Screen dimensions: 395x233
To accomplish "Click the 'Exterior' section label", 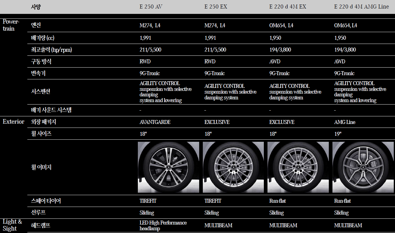I will [x=13, y=121].
